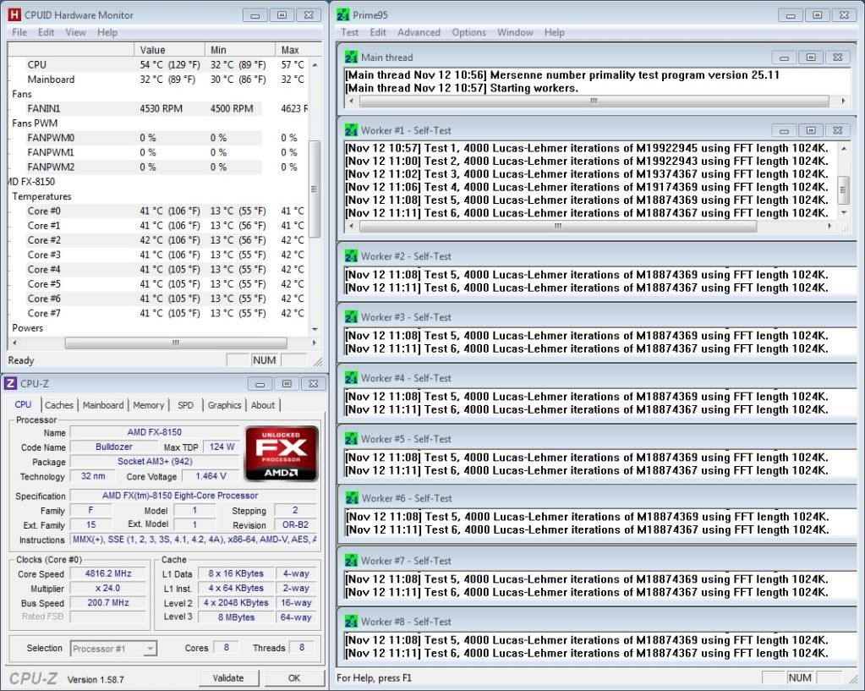Click the AMD FX processor logo
Screen dimensions: 865x691
pyautogui.click(x=281, y=453)
